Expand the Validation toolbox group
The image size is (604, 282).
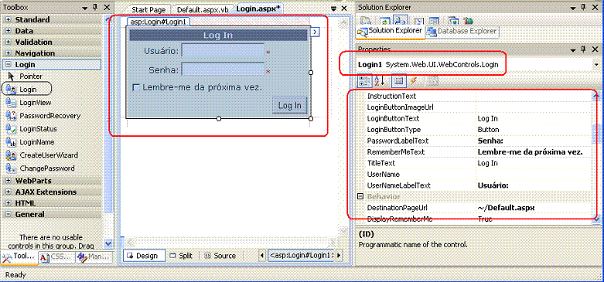(8, 42)
